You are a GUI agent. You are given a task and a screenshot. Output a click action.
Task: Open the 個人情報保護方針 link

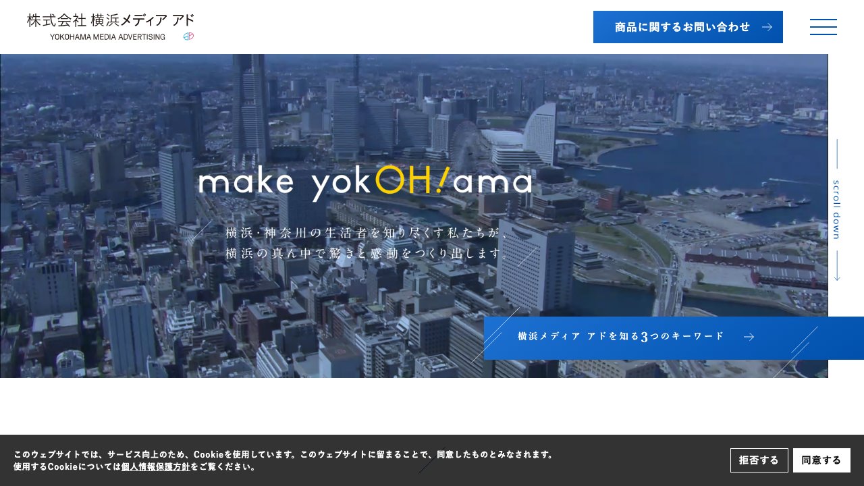pyautogui.click(x=155, y=466)
